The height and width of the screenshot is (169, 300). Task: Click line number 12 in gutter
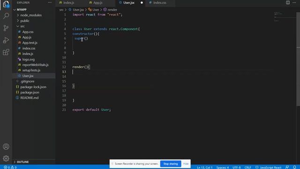[x=64, y=67]
